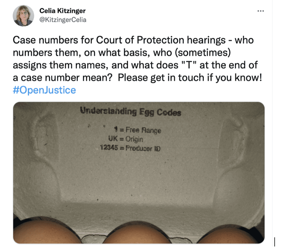285x248 pixels.
Task: Click the quoted "T" in the tweet text
Action: 189,65
